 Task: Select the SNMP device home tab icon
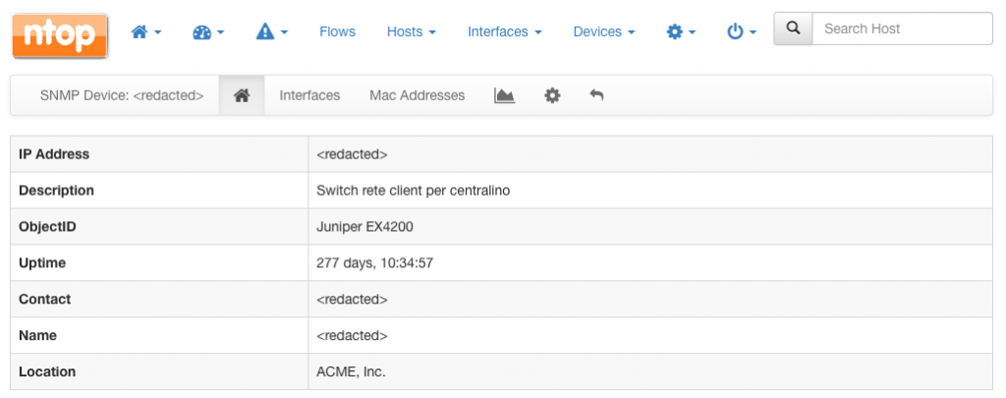tap(242, 95)
